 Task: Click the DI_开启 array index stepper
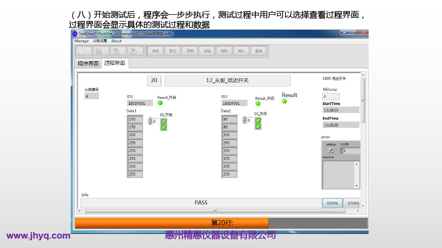(x=150, y=121)
